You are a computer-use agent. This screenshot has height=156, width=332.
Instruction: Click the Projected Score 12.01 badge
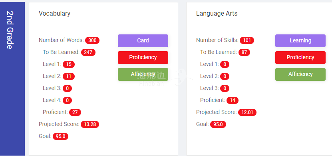pyautogui.click(x=247, y=112)
